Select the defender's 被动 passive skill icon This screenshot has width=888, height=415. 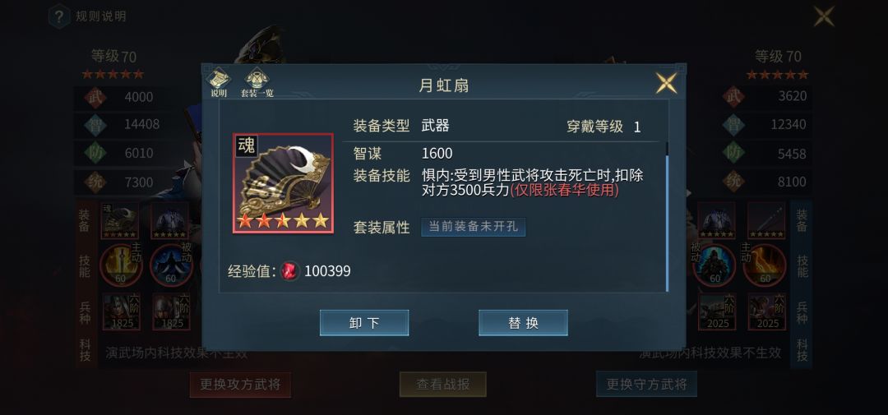click(715, 265)
